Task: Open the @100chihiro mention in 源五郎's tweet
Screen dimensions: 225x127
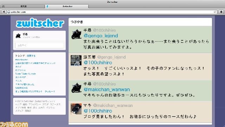Action: pyautogui.click(x=98, y=62)
